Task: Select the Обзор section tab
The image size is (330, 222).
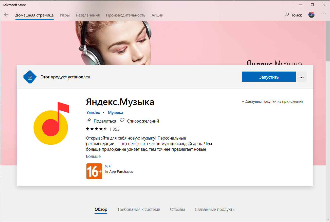Action: tap(101, 209)
